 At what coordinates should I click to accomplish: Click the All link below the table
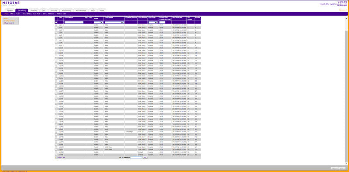tap(64, 158)
